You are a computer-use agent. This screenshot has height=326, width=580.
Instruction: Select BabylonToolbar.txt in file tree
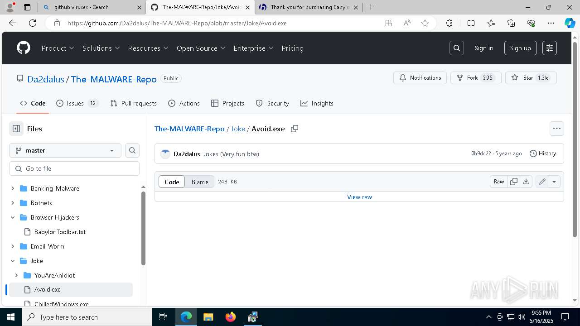point(60,232)
